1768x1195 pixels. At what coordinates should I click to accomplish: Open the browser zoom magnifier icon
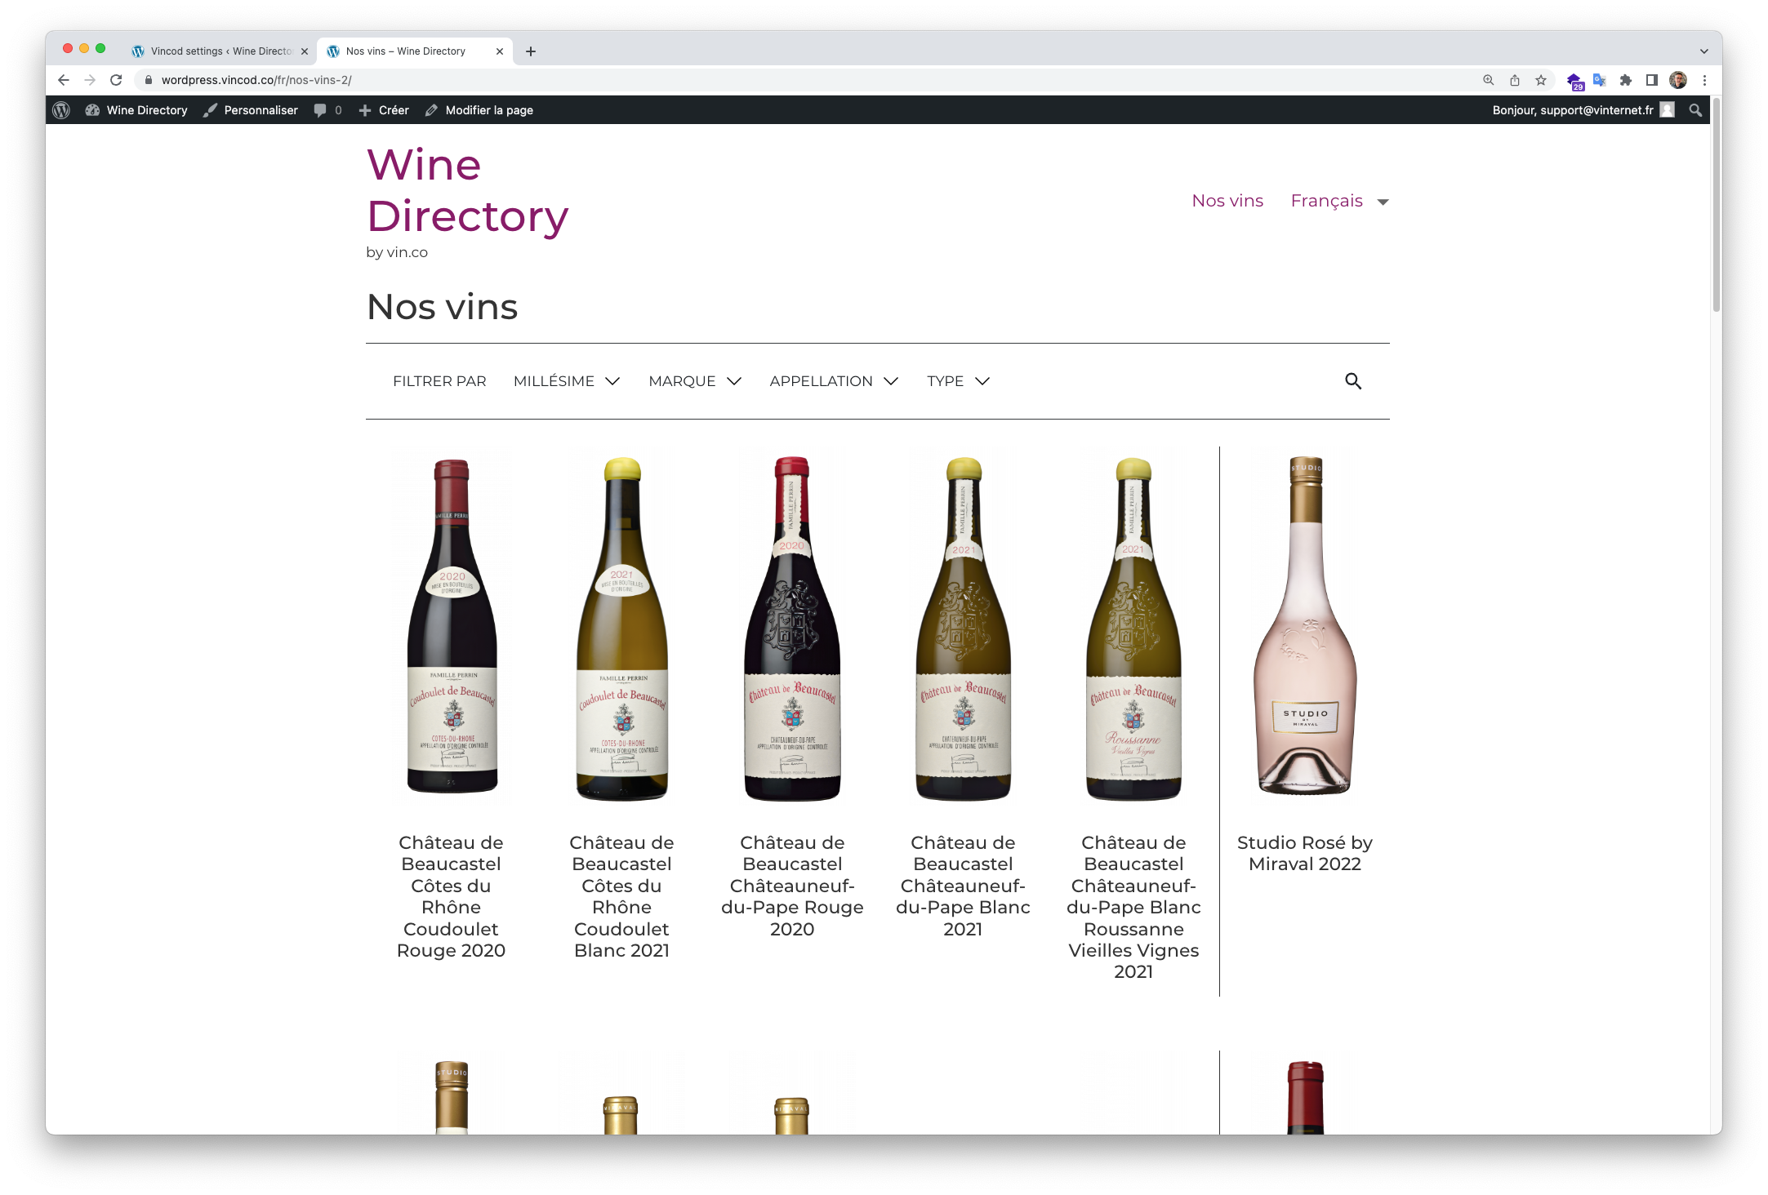pos(1489,80)
